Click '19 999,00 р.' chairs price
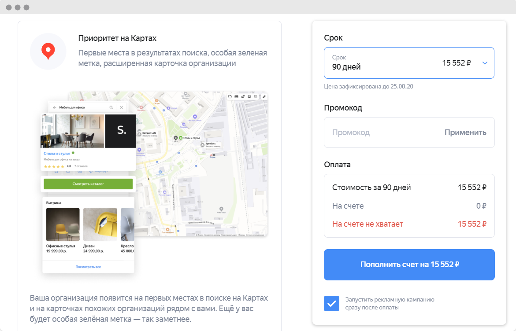The height and width of the screenshot is (331, 516). pos(56,251)
